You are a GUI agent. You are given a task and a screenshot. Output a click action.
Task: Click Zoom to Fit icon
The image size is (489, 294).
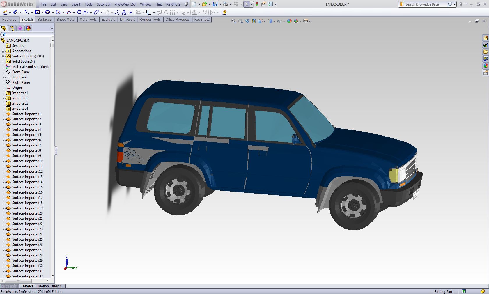tap(233, 21)
